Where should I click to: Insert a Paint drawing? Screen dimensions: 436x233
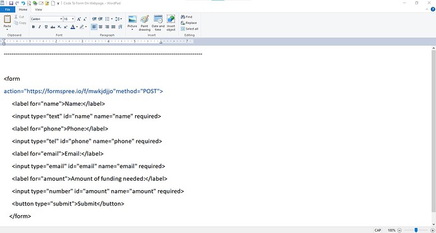144,23
